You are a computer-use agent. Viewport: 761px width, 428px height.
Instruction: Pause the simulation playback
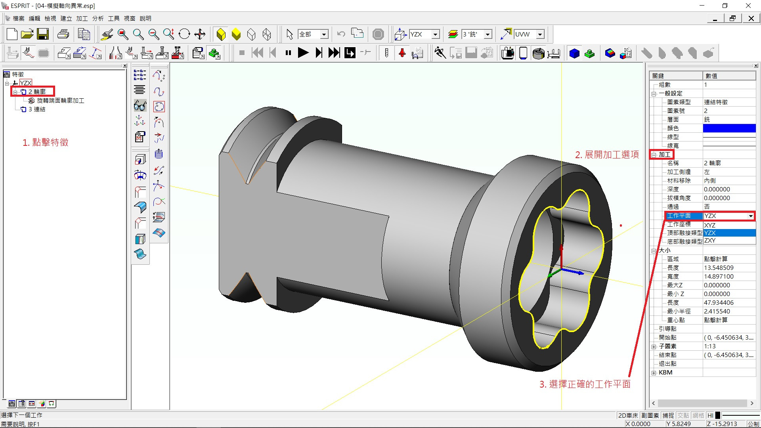(288, 53)
